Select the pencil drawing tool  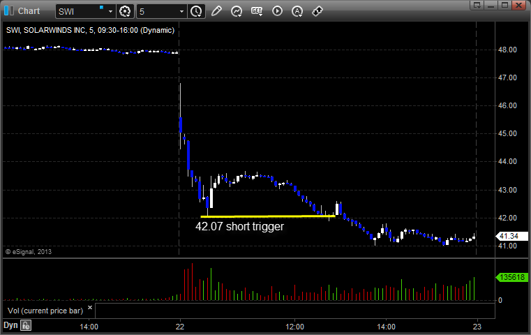pyautogui.click(x=216, y=11)
